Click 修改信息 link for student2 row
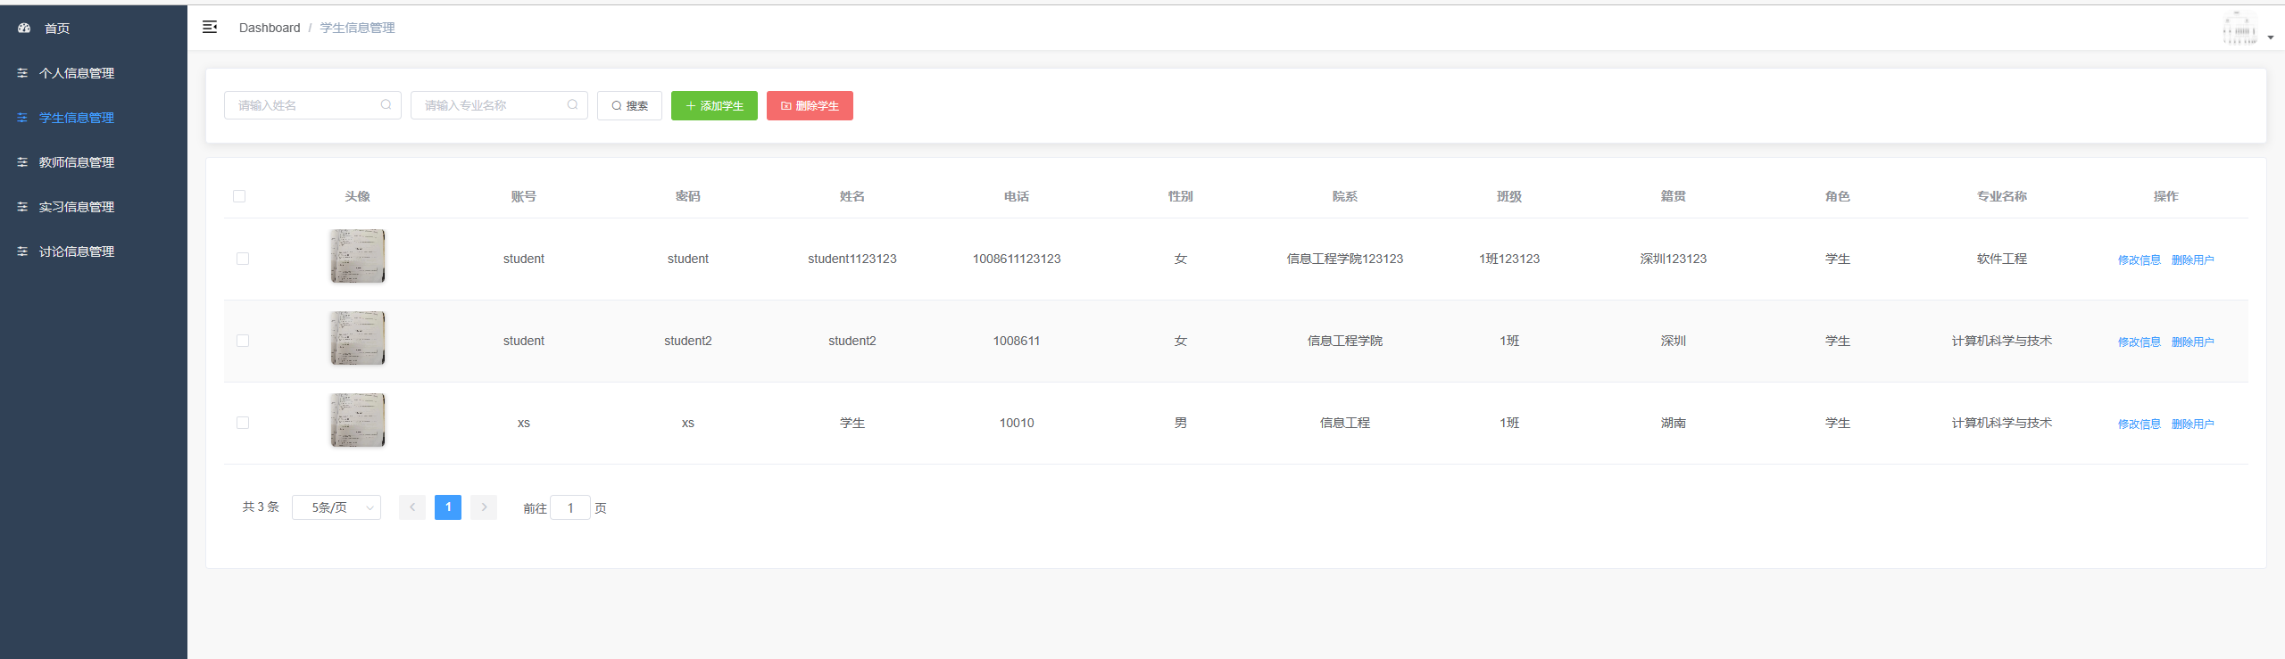 2139,342
